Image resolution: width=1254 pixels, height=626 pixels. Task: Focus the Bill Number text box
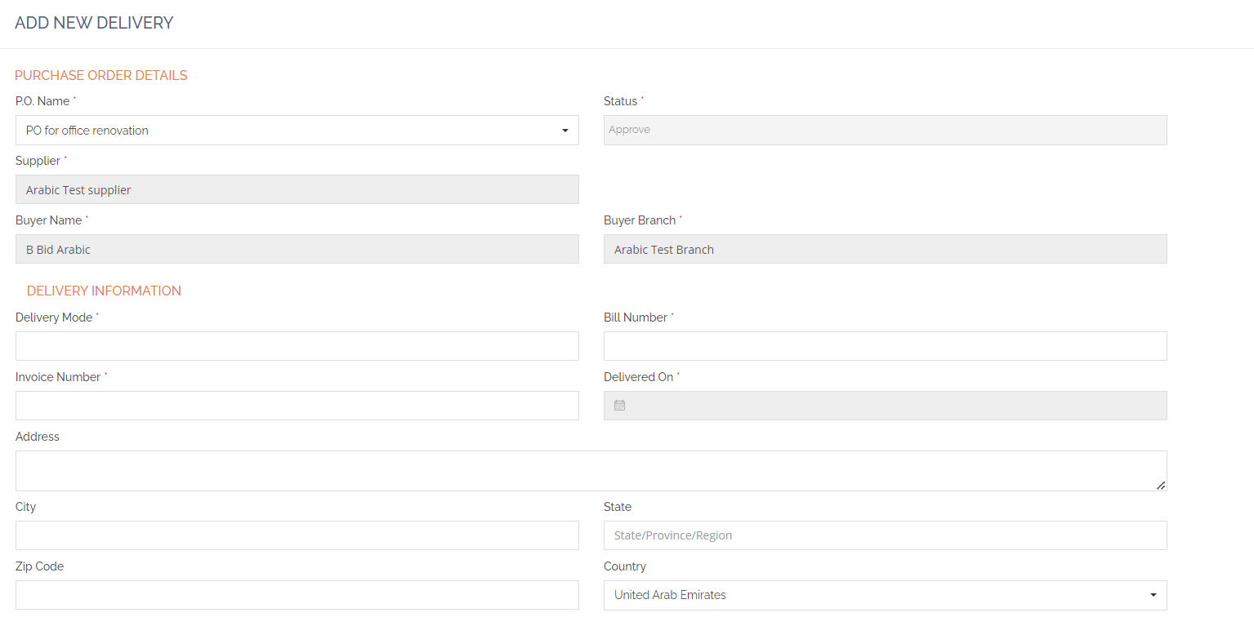885,346
